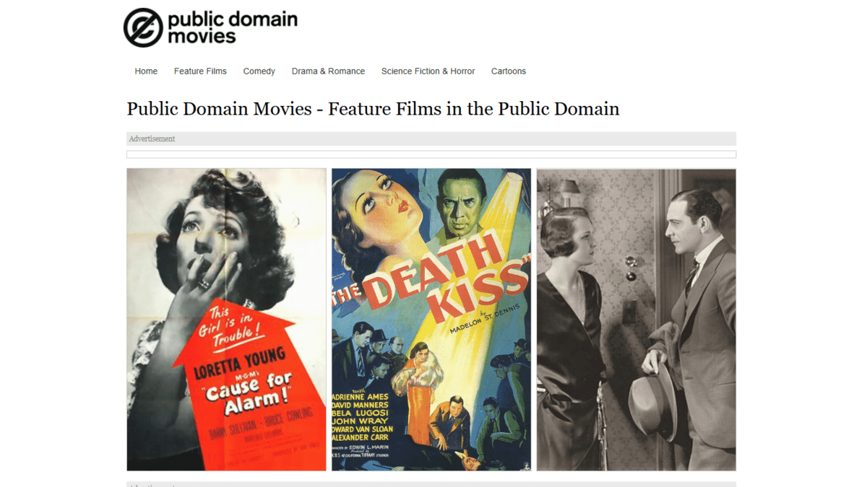This screenshot has width=867, height=487.
Task: Browse Science Fiction & Horror movies
Action: (428, 71)
